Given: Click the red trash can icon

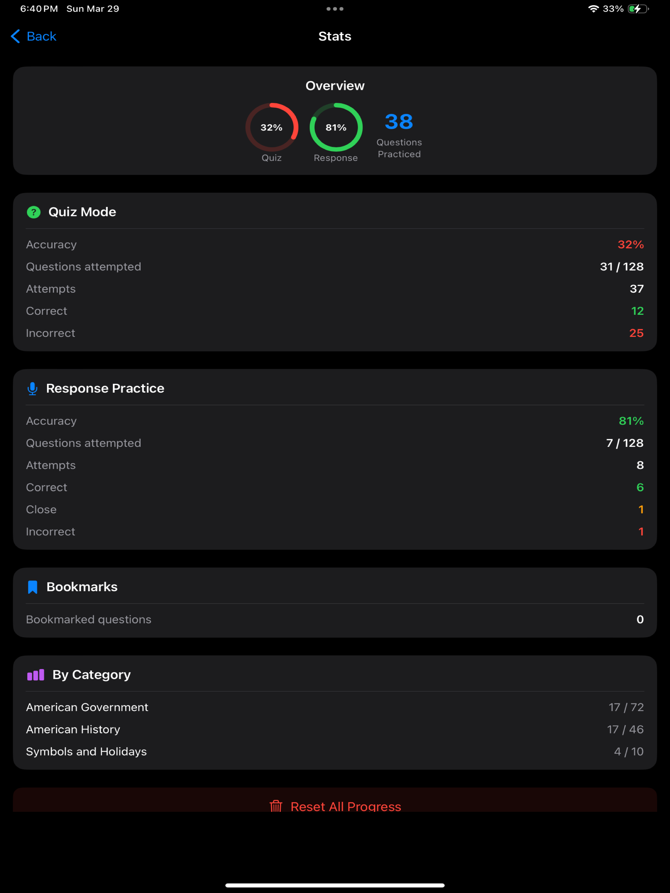Looking at the screenshot, I should point(276,806).
